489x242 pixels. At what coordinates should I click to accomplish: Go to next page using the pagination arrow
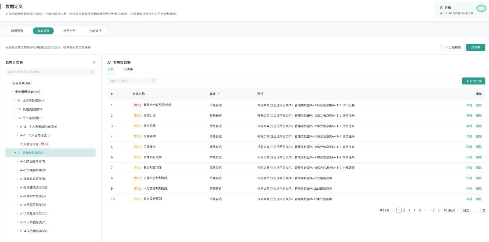click(x=439, y=210)
